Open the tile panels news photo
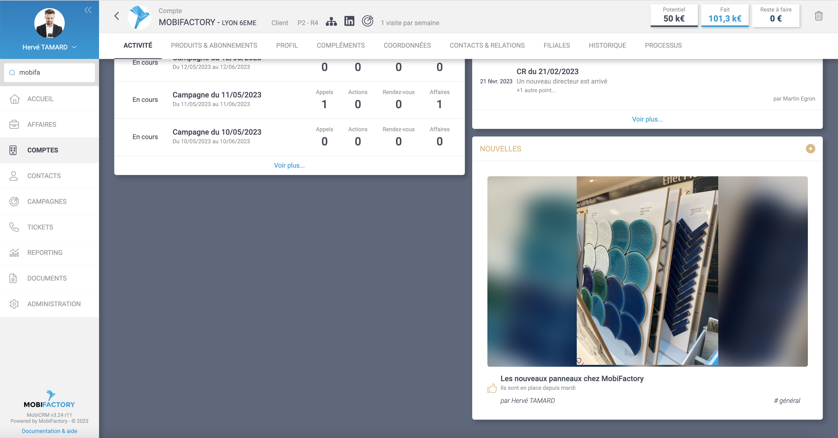Viewport: 838px width, 438px height. click(647, 271)
